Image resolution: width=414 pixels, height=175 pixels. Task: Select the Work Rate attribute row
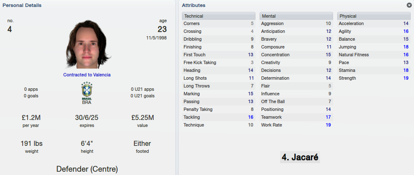(x=296, y=125)
